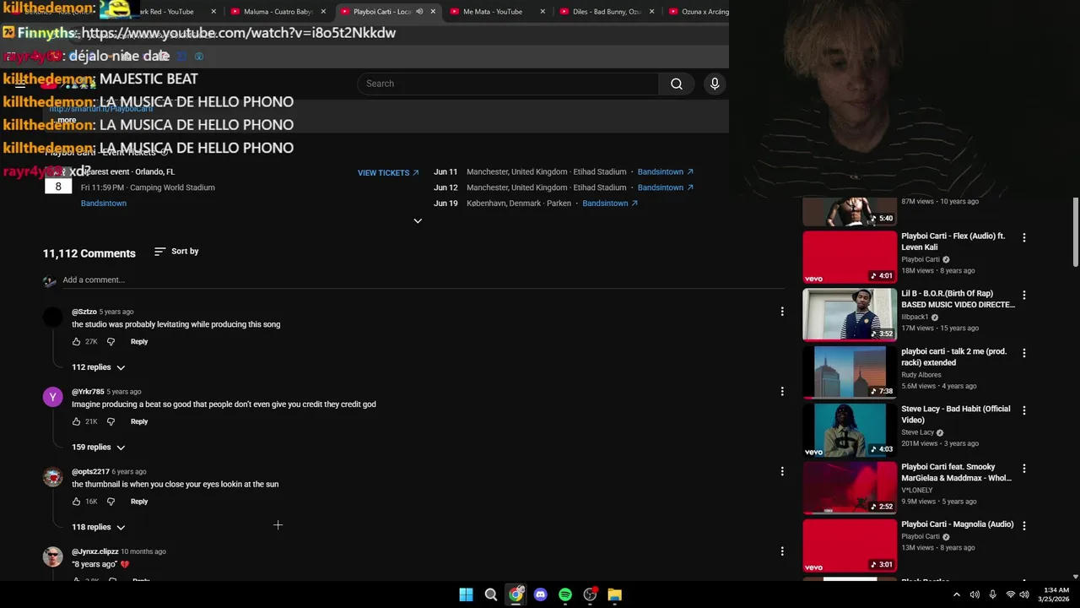Open options menu for @Yrkr785 comment

point(782,391)
